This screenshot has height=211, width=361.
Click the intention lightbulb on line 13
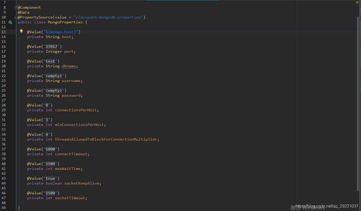21,31
